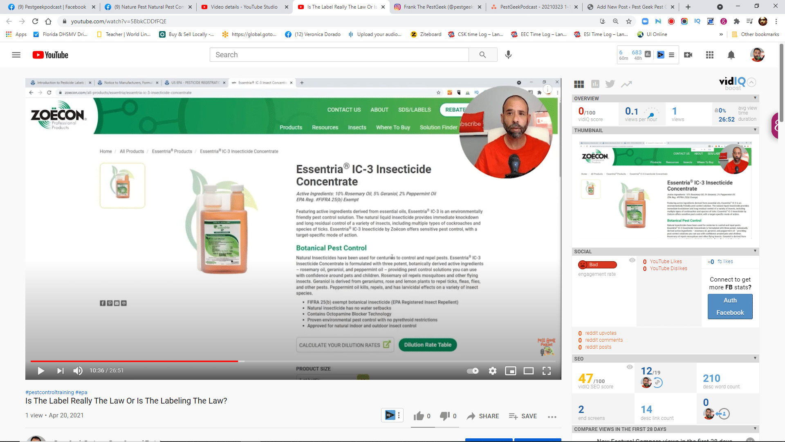785x442 pixels.
Task: Open the Create video camera icon
Action: 688,55
